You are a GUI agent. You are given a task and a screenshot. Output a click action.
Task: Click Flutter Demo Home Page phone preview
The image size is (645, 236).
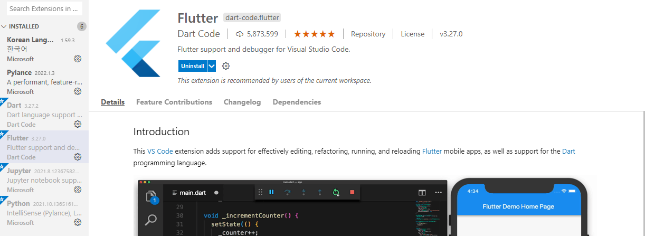click(x=518, y=206)
